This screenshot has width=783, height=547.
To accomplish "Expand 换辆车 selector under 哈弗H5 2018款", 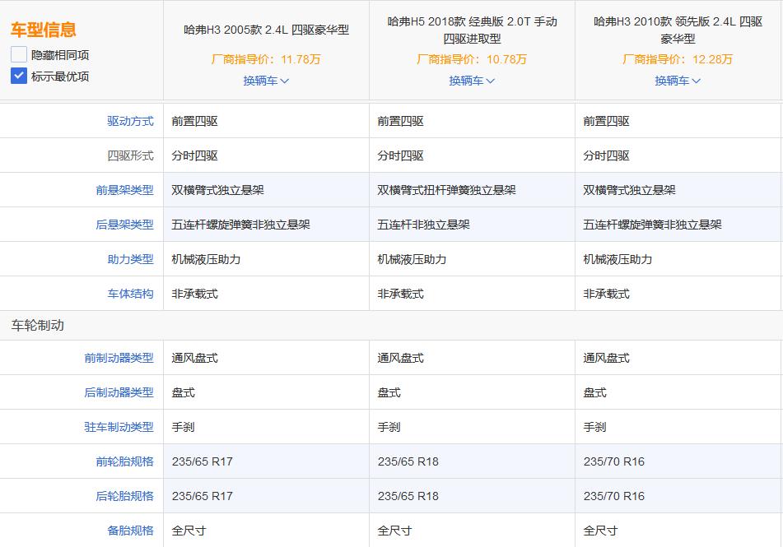I will (x=471, y=81).
